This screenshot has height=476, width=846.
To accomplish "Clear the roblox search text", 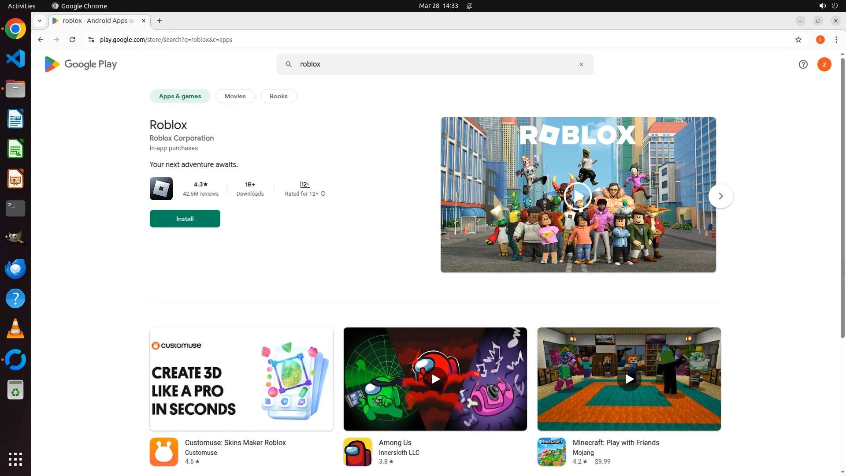I will point(581,64).
